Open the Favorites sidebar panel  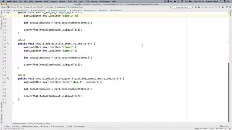pos(1,118)
